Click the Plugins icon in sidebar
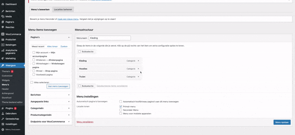Image resolution: width=295 pixels, height=135 pixels. point(3,108)
